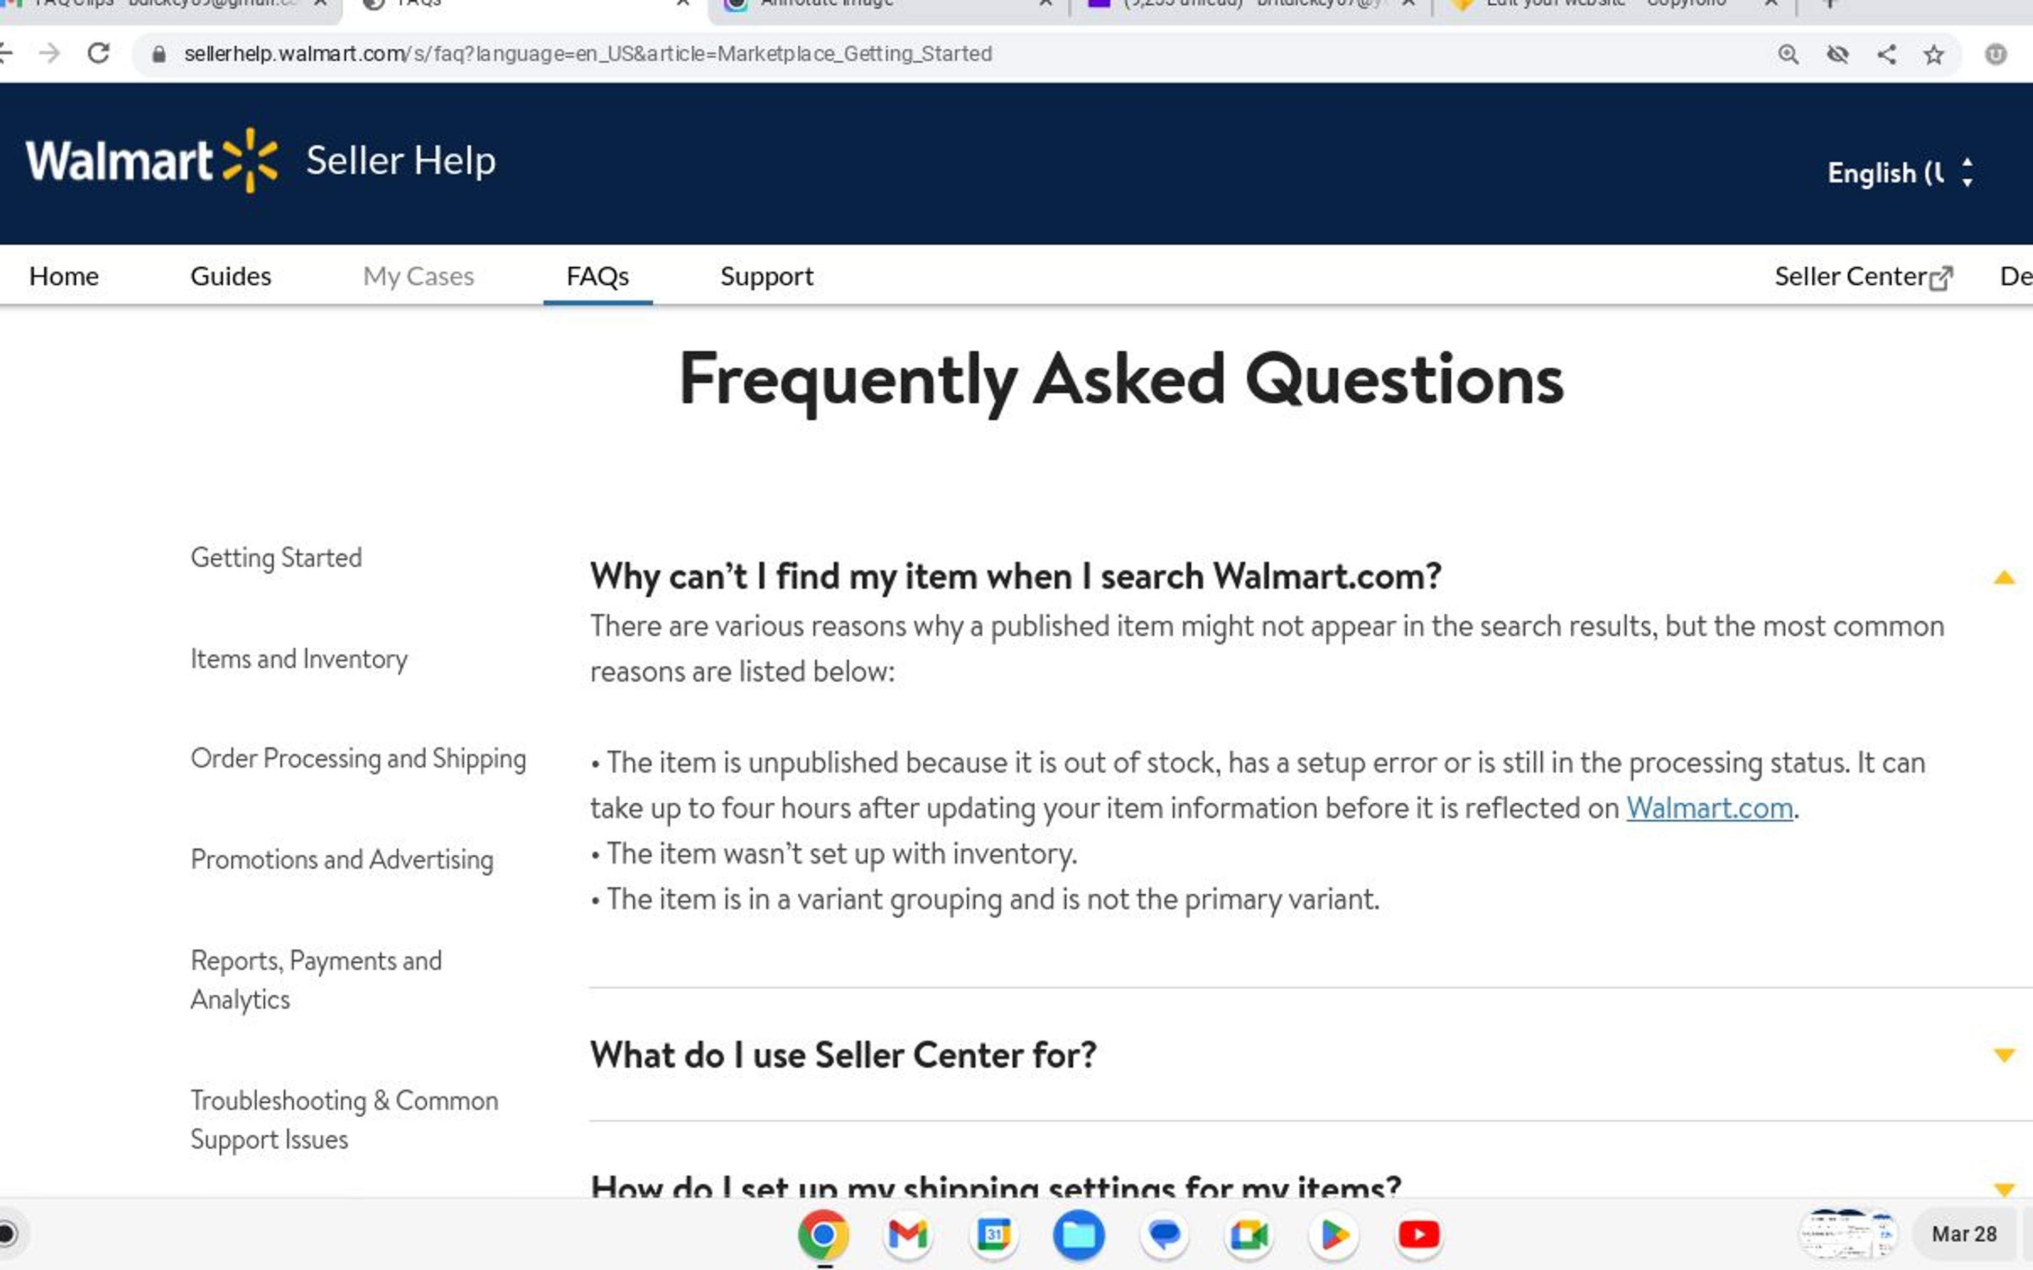Bookmark this page with the star icon
The image size is (2033, 1270).
tap(1934, 55)
